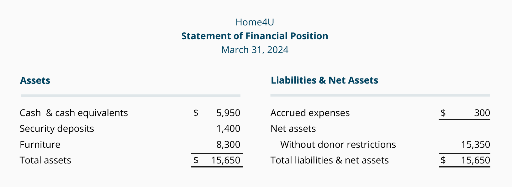The image size is (512, 187).
Task: Click the Home4U organization title
Action: (x=255, y=22)
